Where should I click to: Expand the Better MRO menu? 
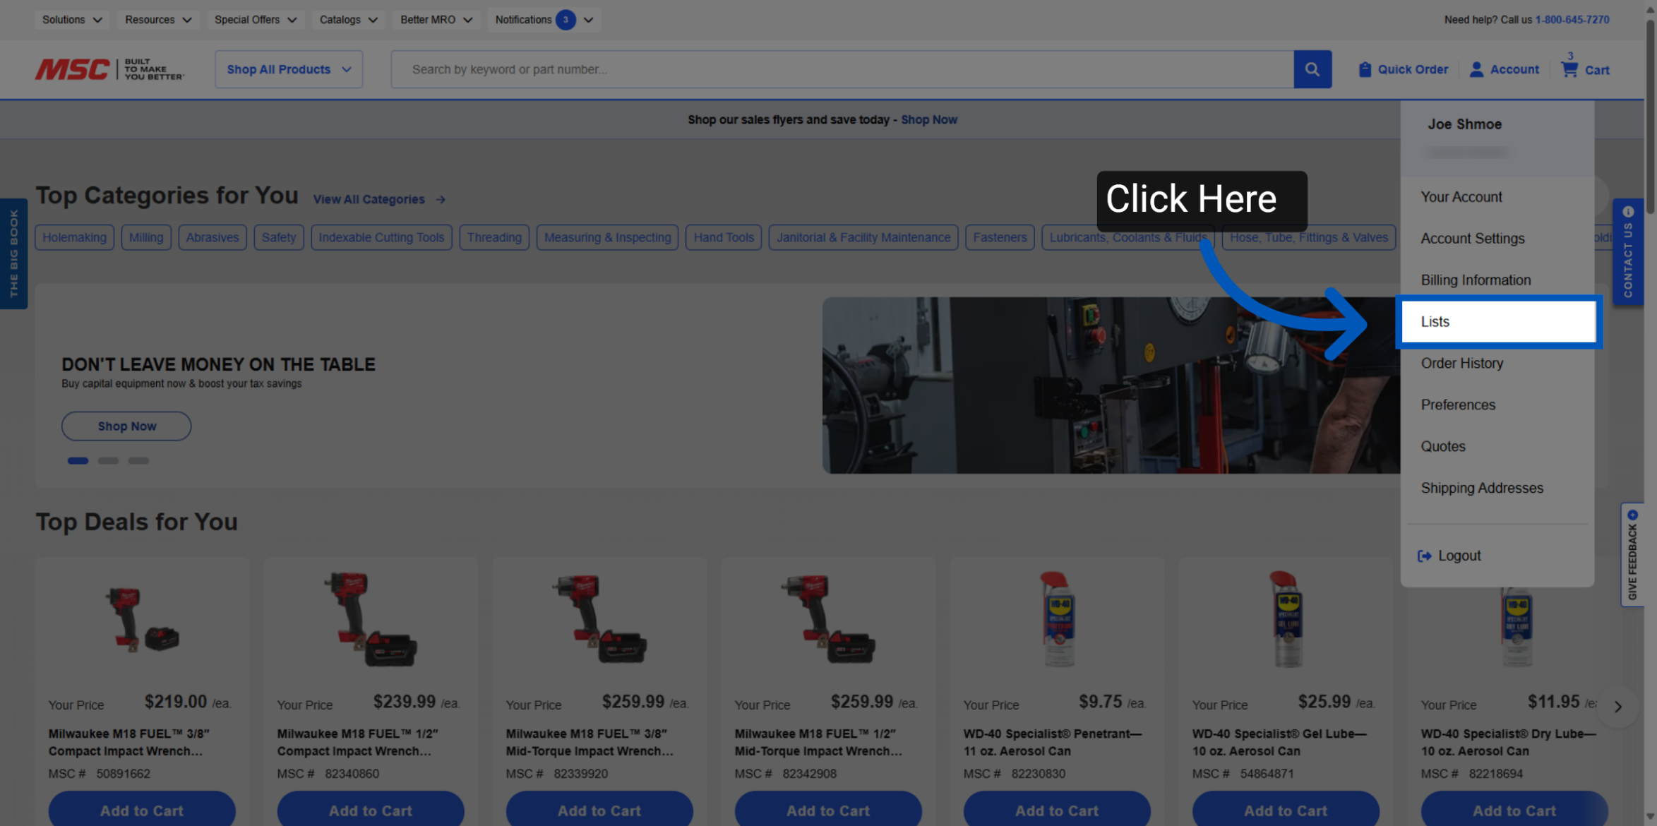click(x=436, y=20)
